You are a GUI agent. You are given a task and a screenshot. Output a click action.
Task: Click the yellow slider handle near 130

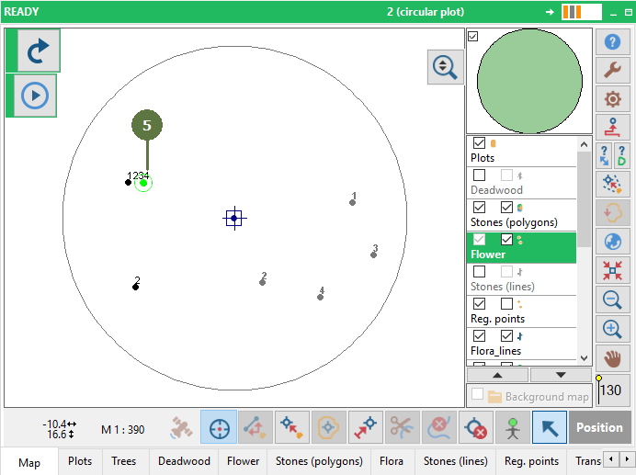click(598, 378)
